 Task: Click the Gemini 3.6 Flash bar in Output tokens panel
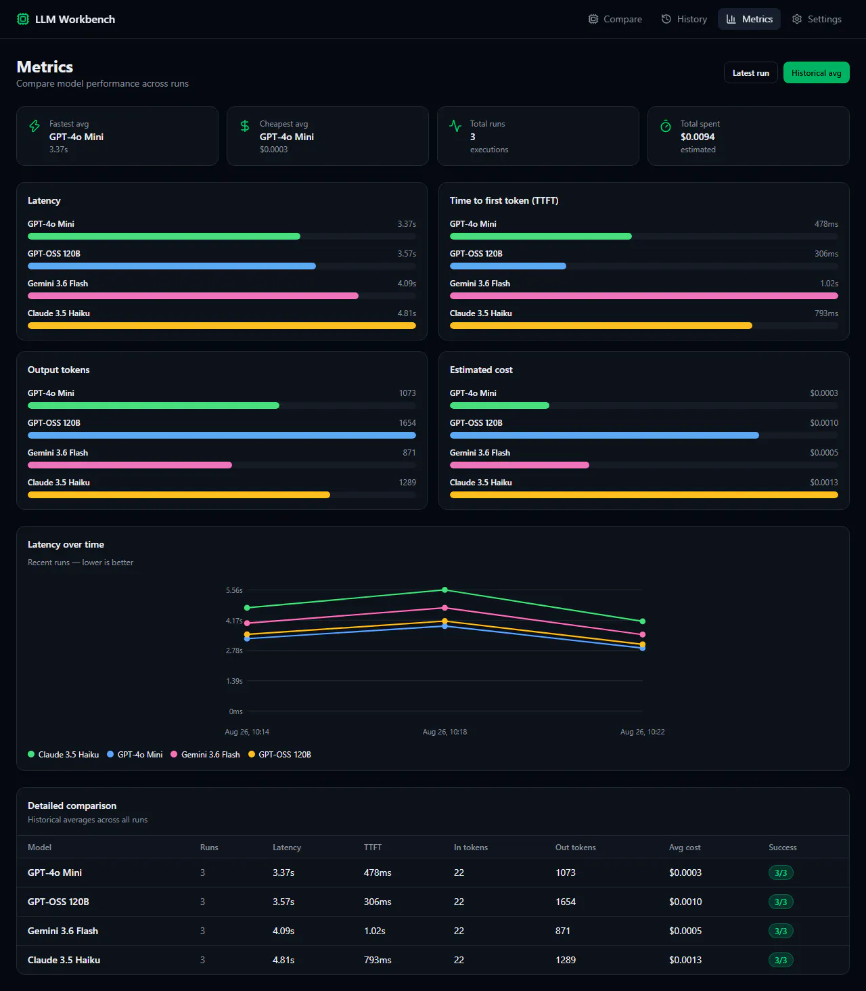coord(130,465)
